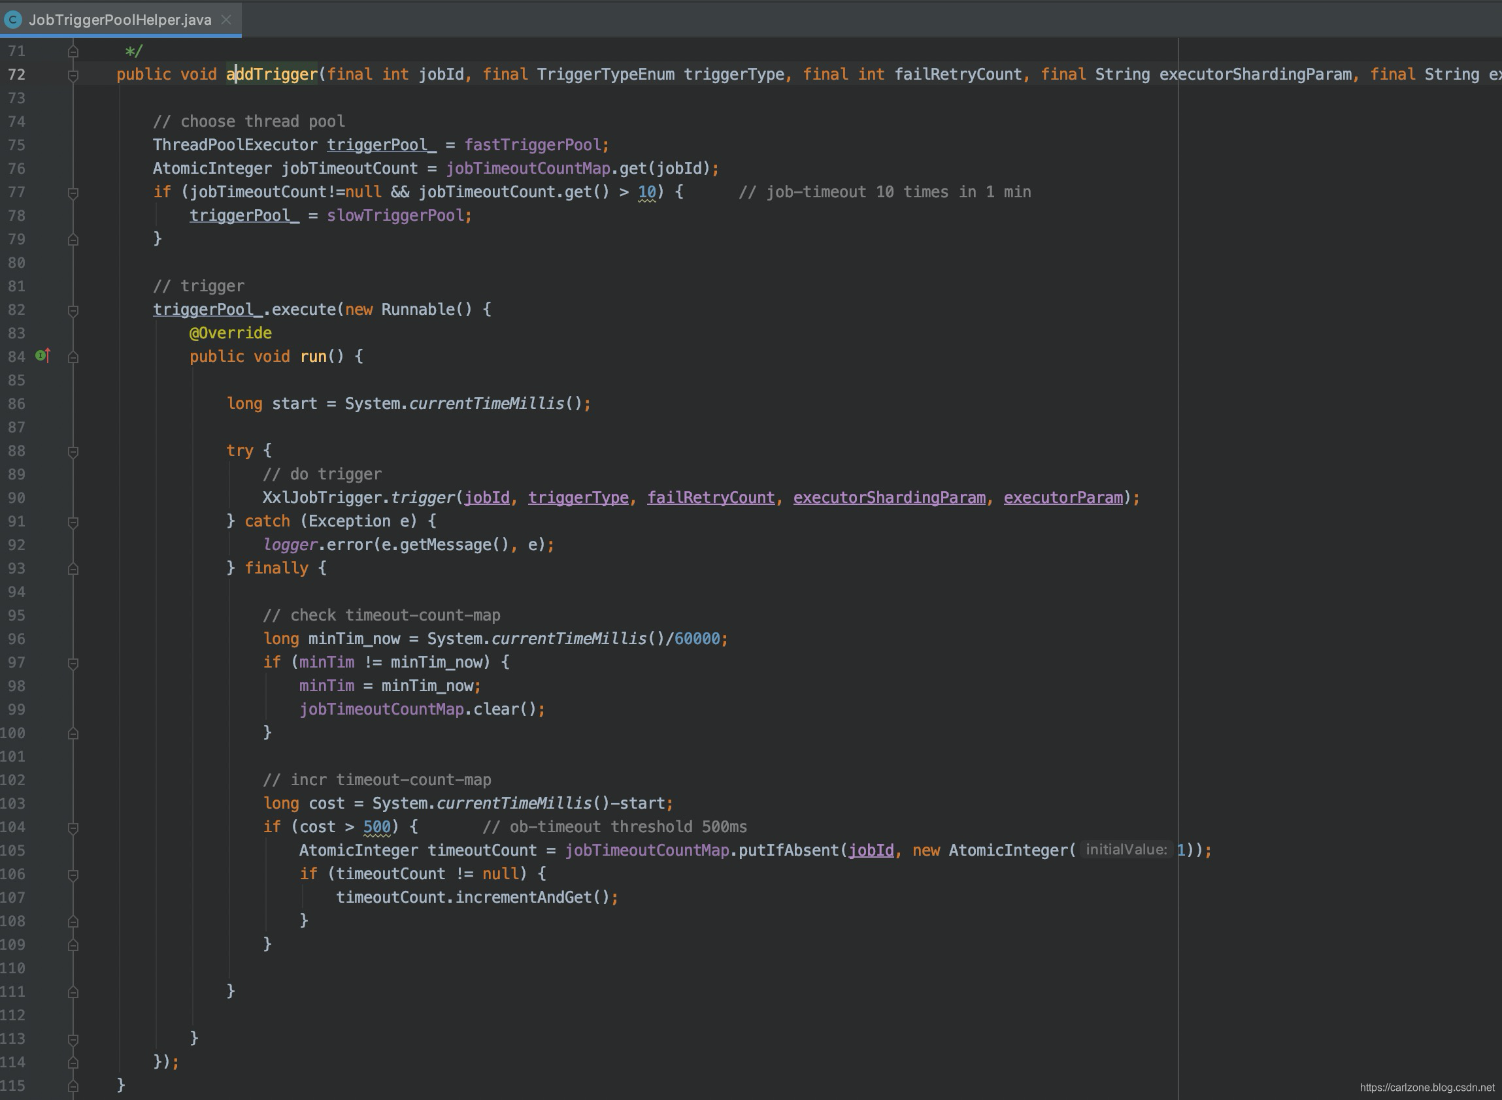The width and height of the screenshot is (1502, 1100).
Task: Fold the finally block at line 93
Action: click(x=73, y=569)
